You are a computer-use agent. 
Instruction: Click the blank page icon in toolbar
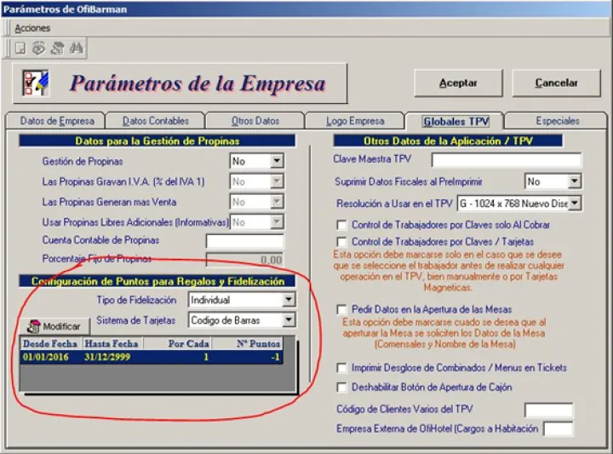(x=20, y=49)
